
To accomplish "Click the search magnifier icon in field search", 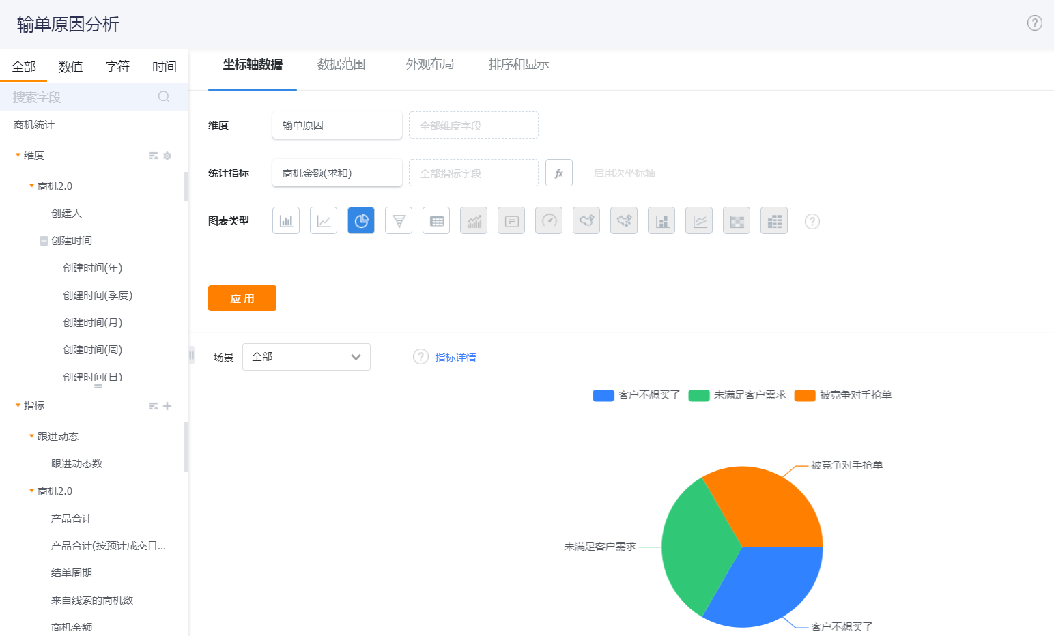I will 164,96.
